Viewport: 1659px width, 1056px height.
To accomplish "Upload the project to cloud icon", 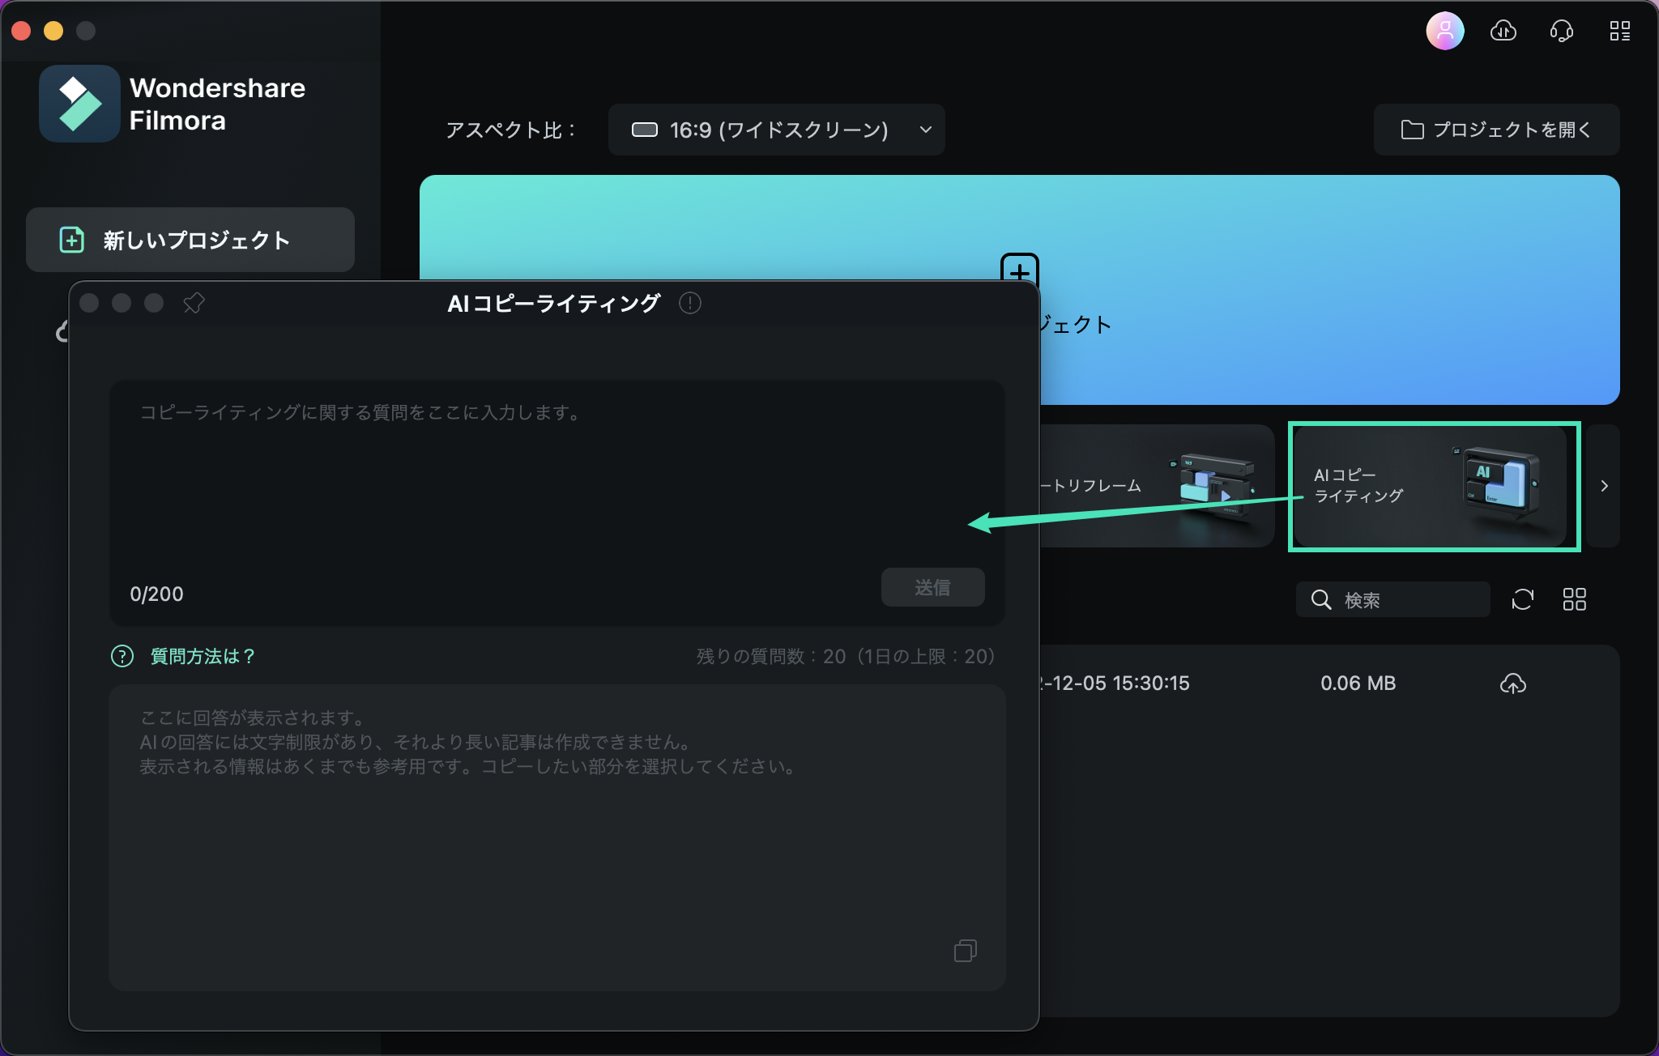I will coord(1512,683).
